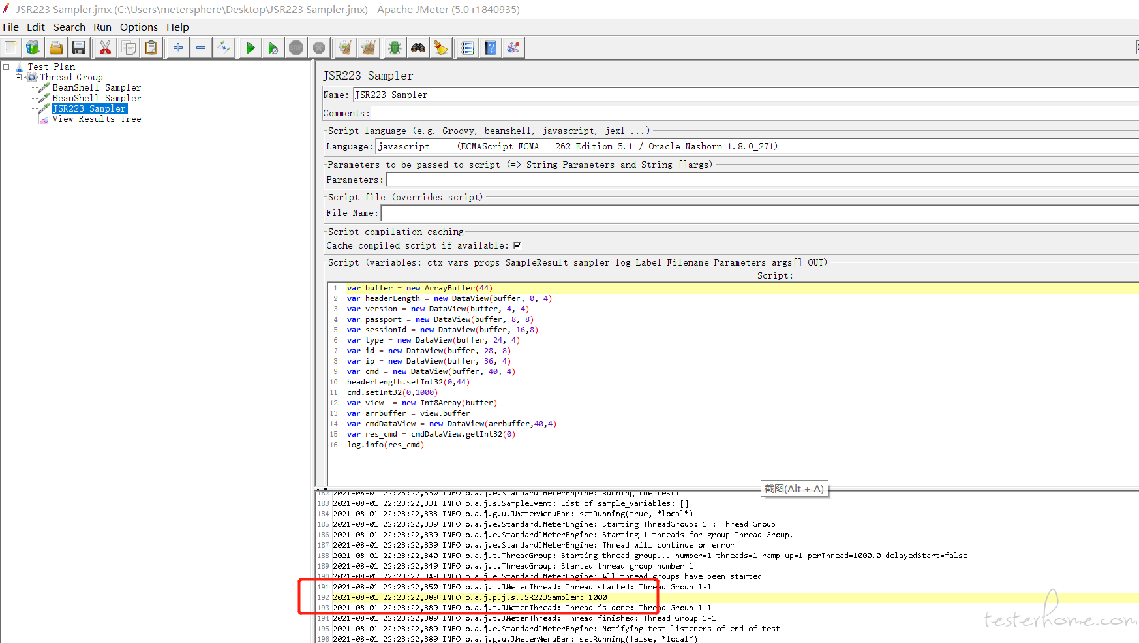Click Start no pauses icon

[273, 48]
